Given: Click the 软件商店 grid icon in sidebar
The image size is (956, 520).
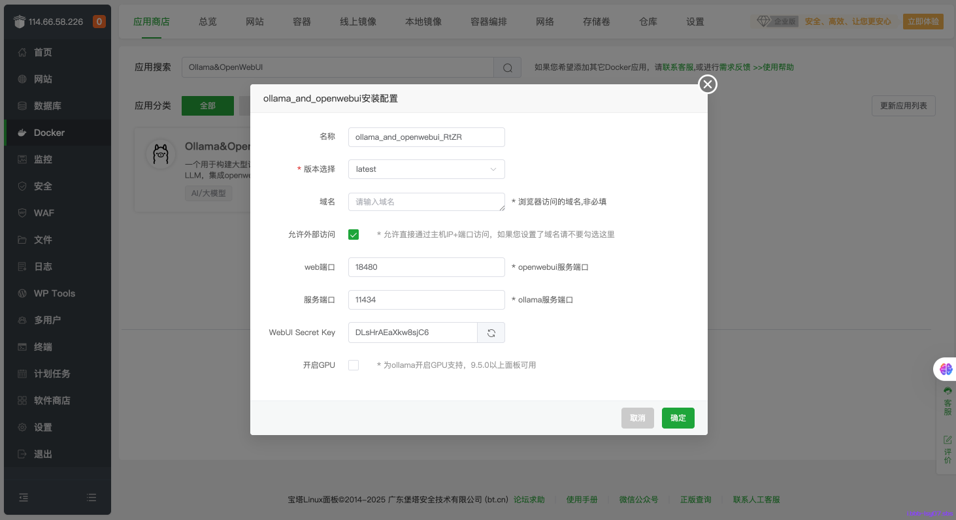Looking at the screenshot, I should [22, 400].
